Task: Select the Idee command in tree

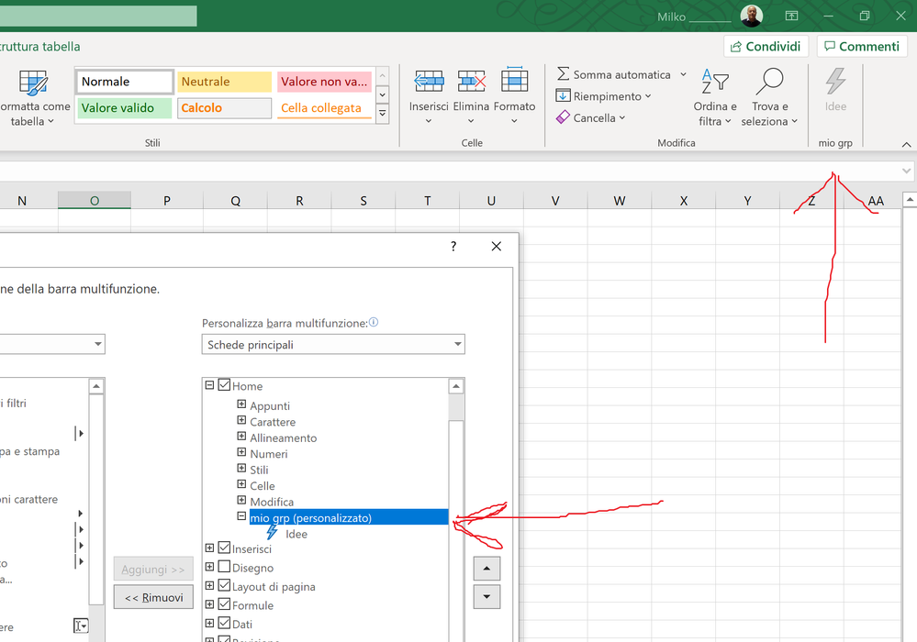Action: point(296,534)
